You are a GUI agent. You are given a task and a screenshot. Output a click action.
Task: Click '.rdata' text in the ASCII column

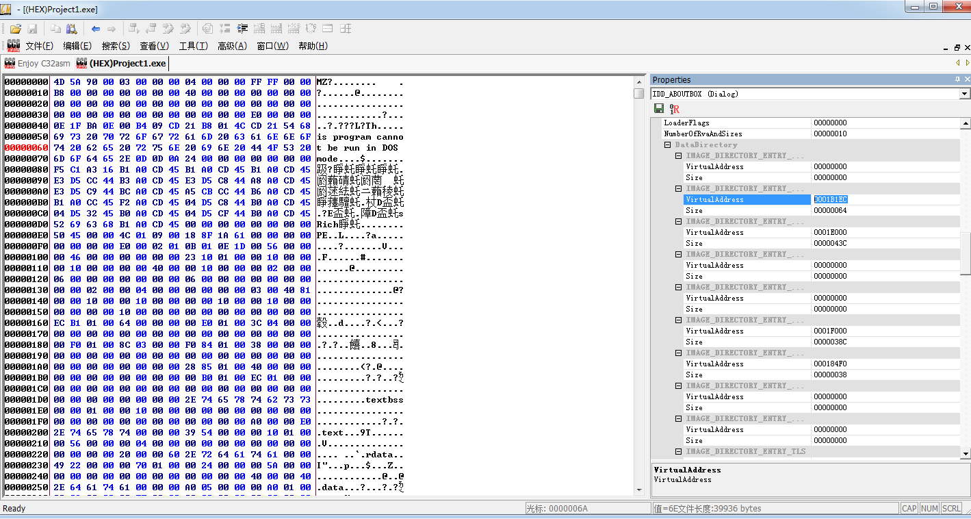pos(385,454)
